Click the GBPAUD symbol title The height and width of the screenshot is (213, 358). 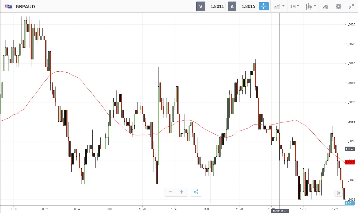pos(25,7)
